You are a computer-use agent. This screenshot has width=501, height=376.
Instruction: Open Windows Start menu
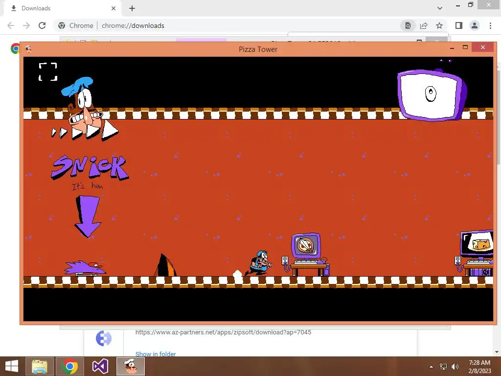point(12,366)
